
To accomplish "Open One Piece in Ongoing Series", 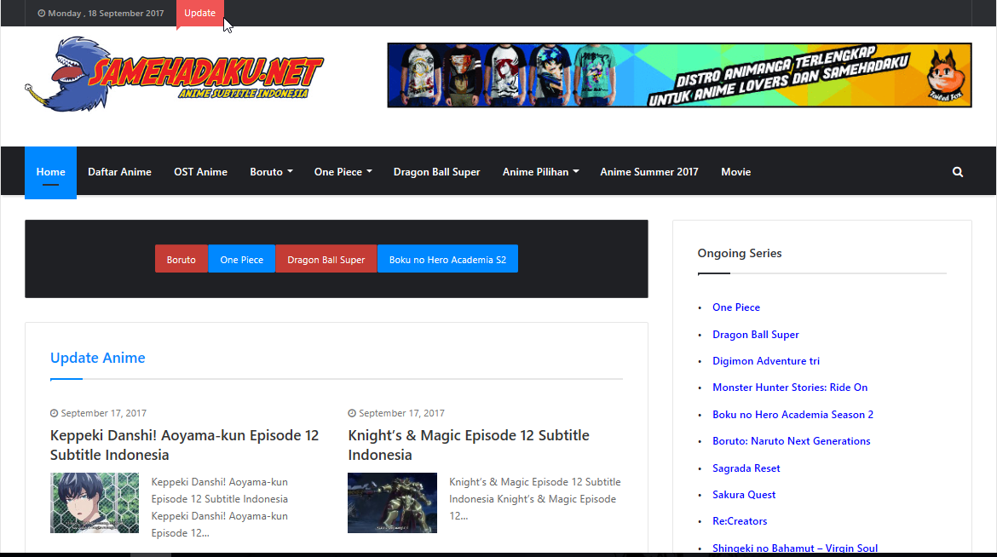I will click(735, 307).
